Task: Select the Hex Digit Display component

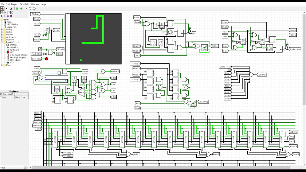Action: tap(18, 57)
